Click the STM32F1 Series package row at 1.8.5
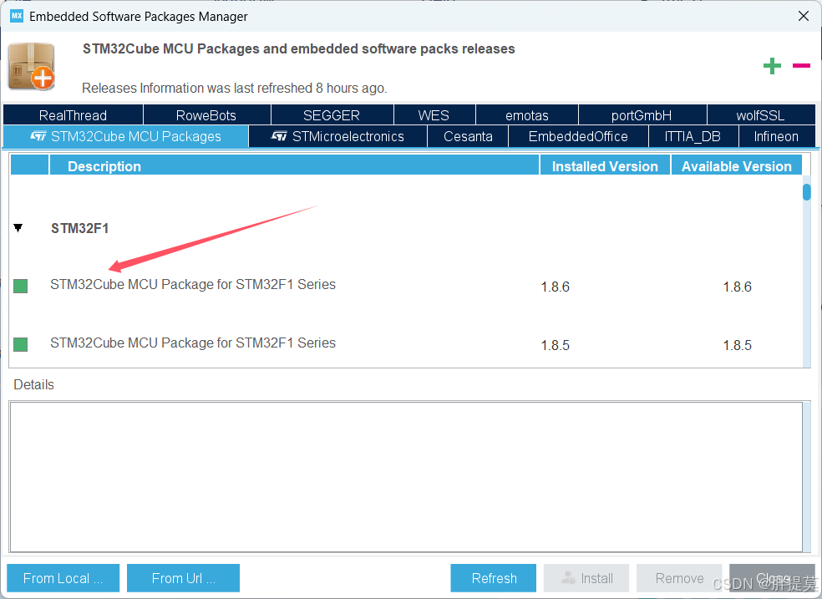This screenshot has height=599, width=822. click(x=406, y=344)
